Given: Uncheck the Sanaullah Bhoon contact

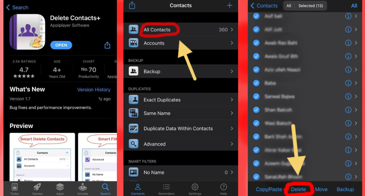Looking at the screenshot, I should [x=256, y=177].
